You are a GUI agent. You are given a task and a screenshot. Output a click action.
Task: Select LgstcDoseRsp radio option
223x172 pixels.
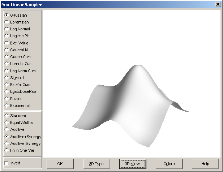(x=20, y=91)
